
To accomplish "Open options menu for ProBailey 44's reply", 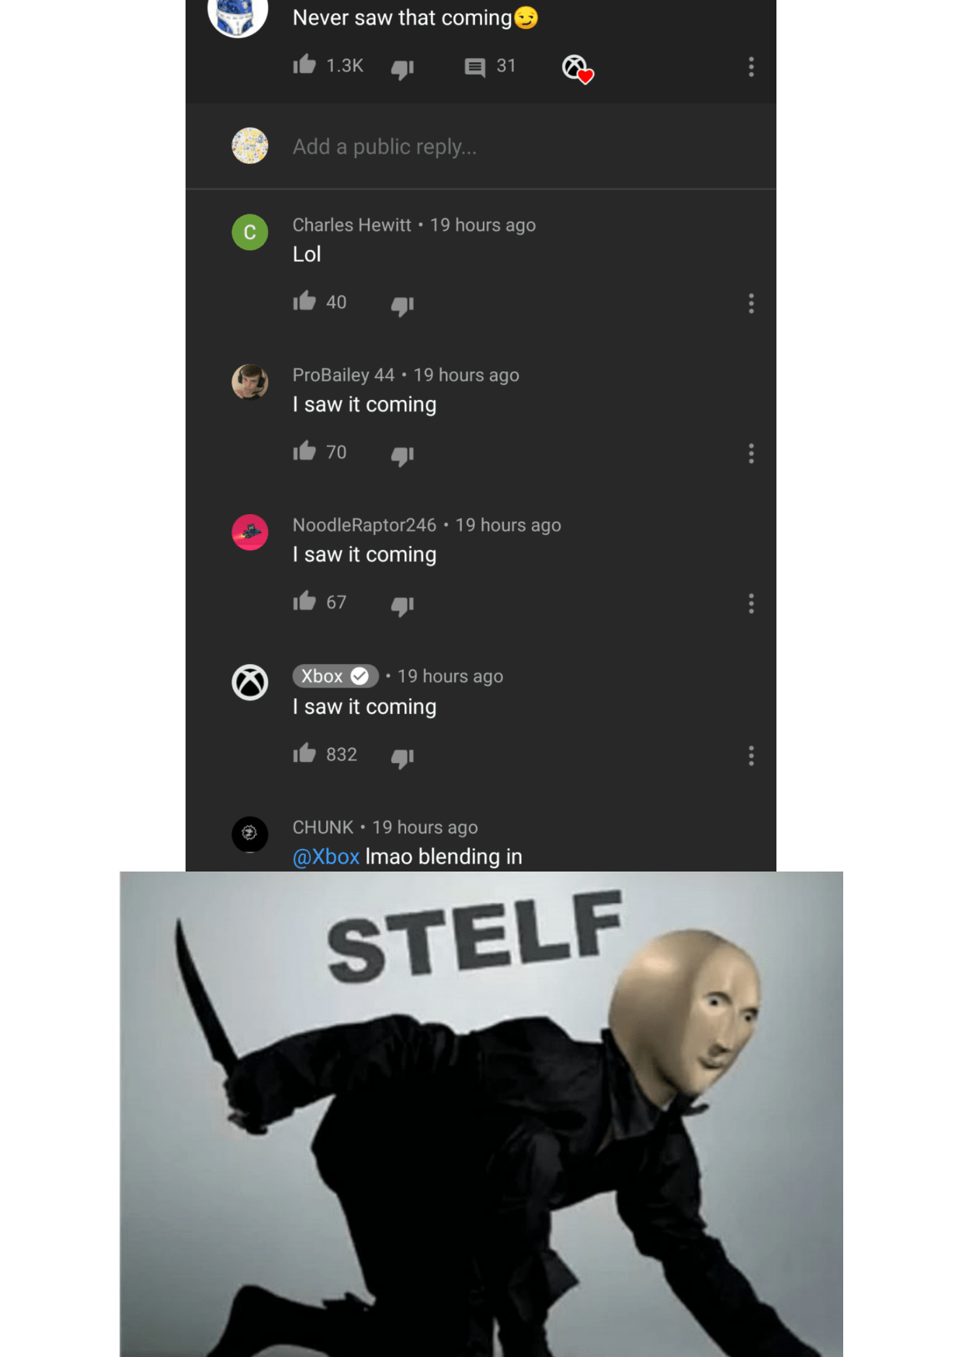I will [x=751, y=454].
